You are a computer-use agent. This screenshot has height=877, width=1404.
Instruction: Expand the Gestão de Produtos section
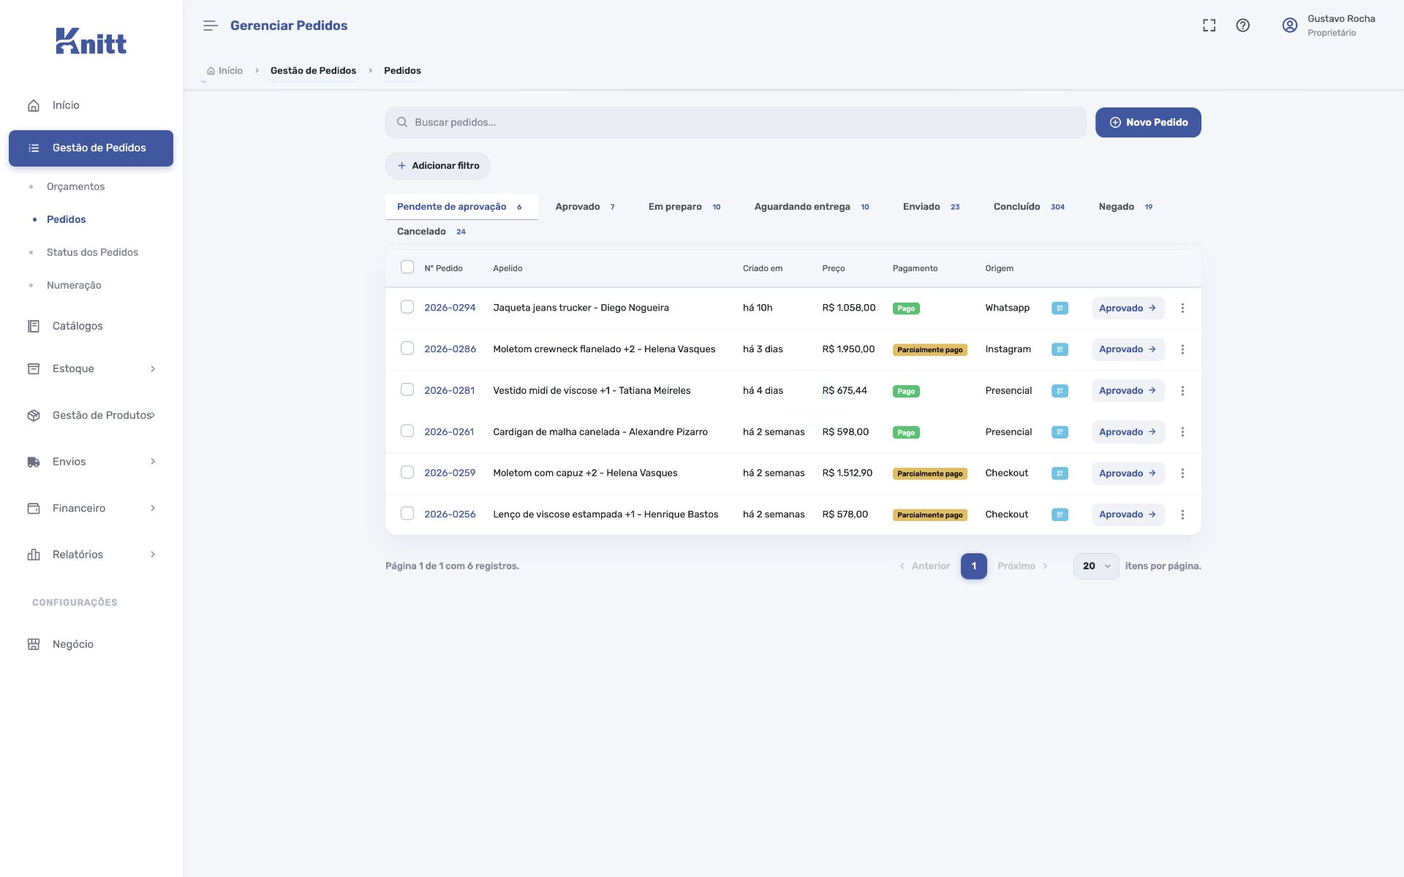click(91, 415)
